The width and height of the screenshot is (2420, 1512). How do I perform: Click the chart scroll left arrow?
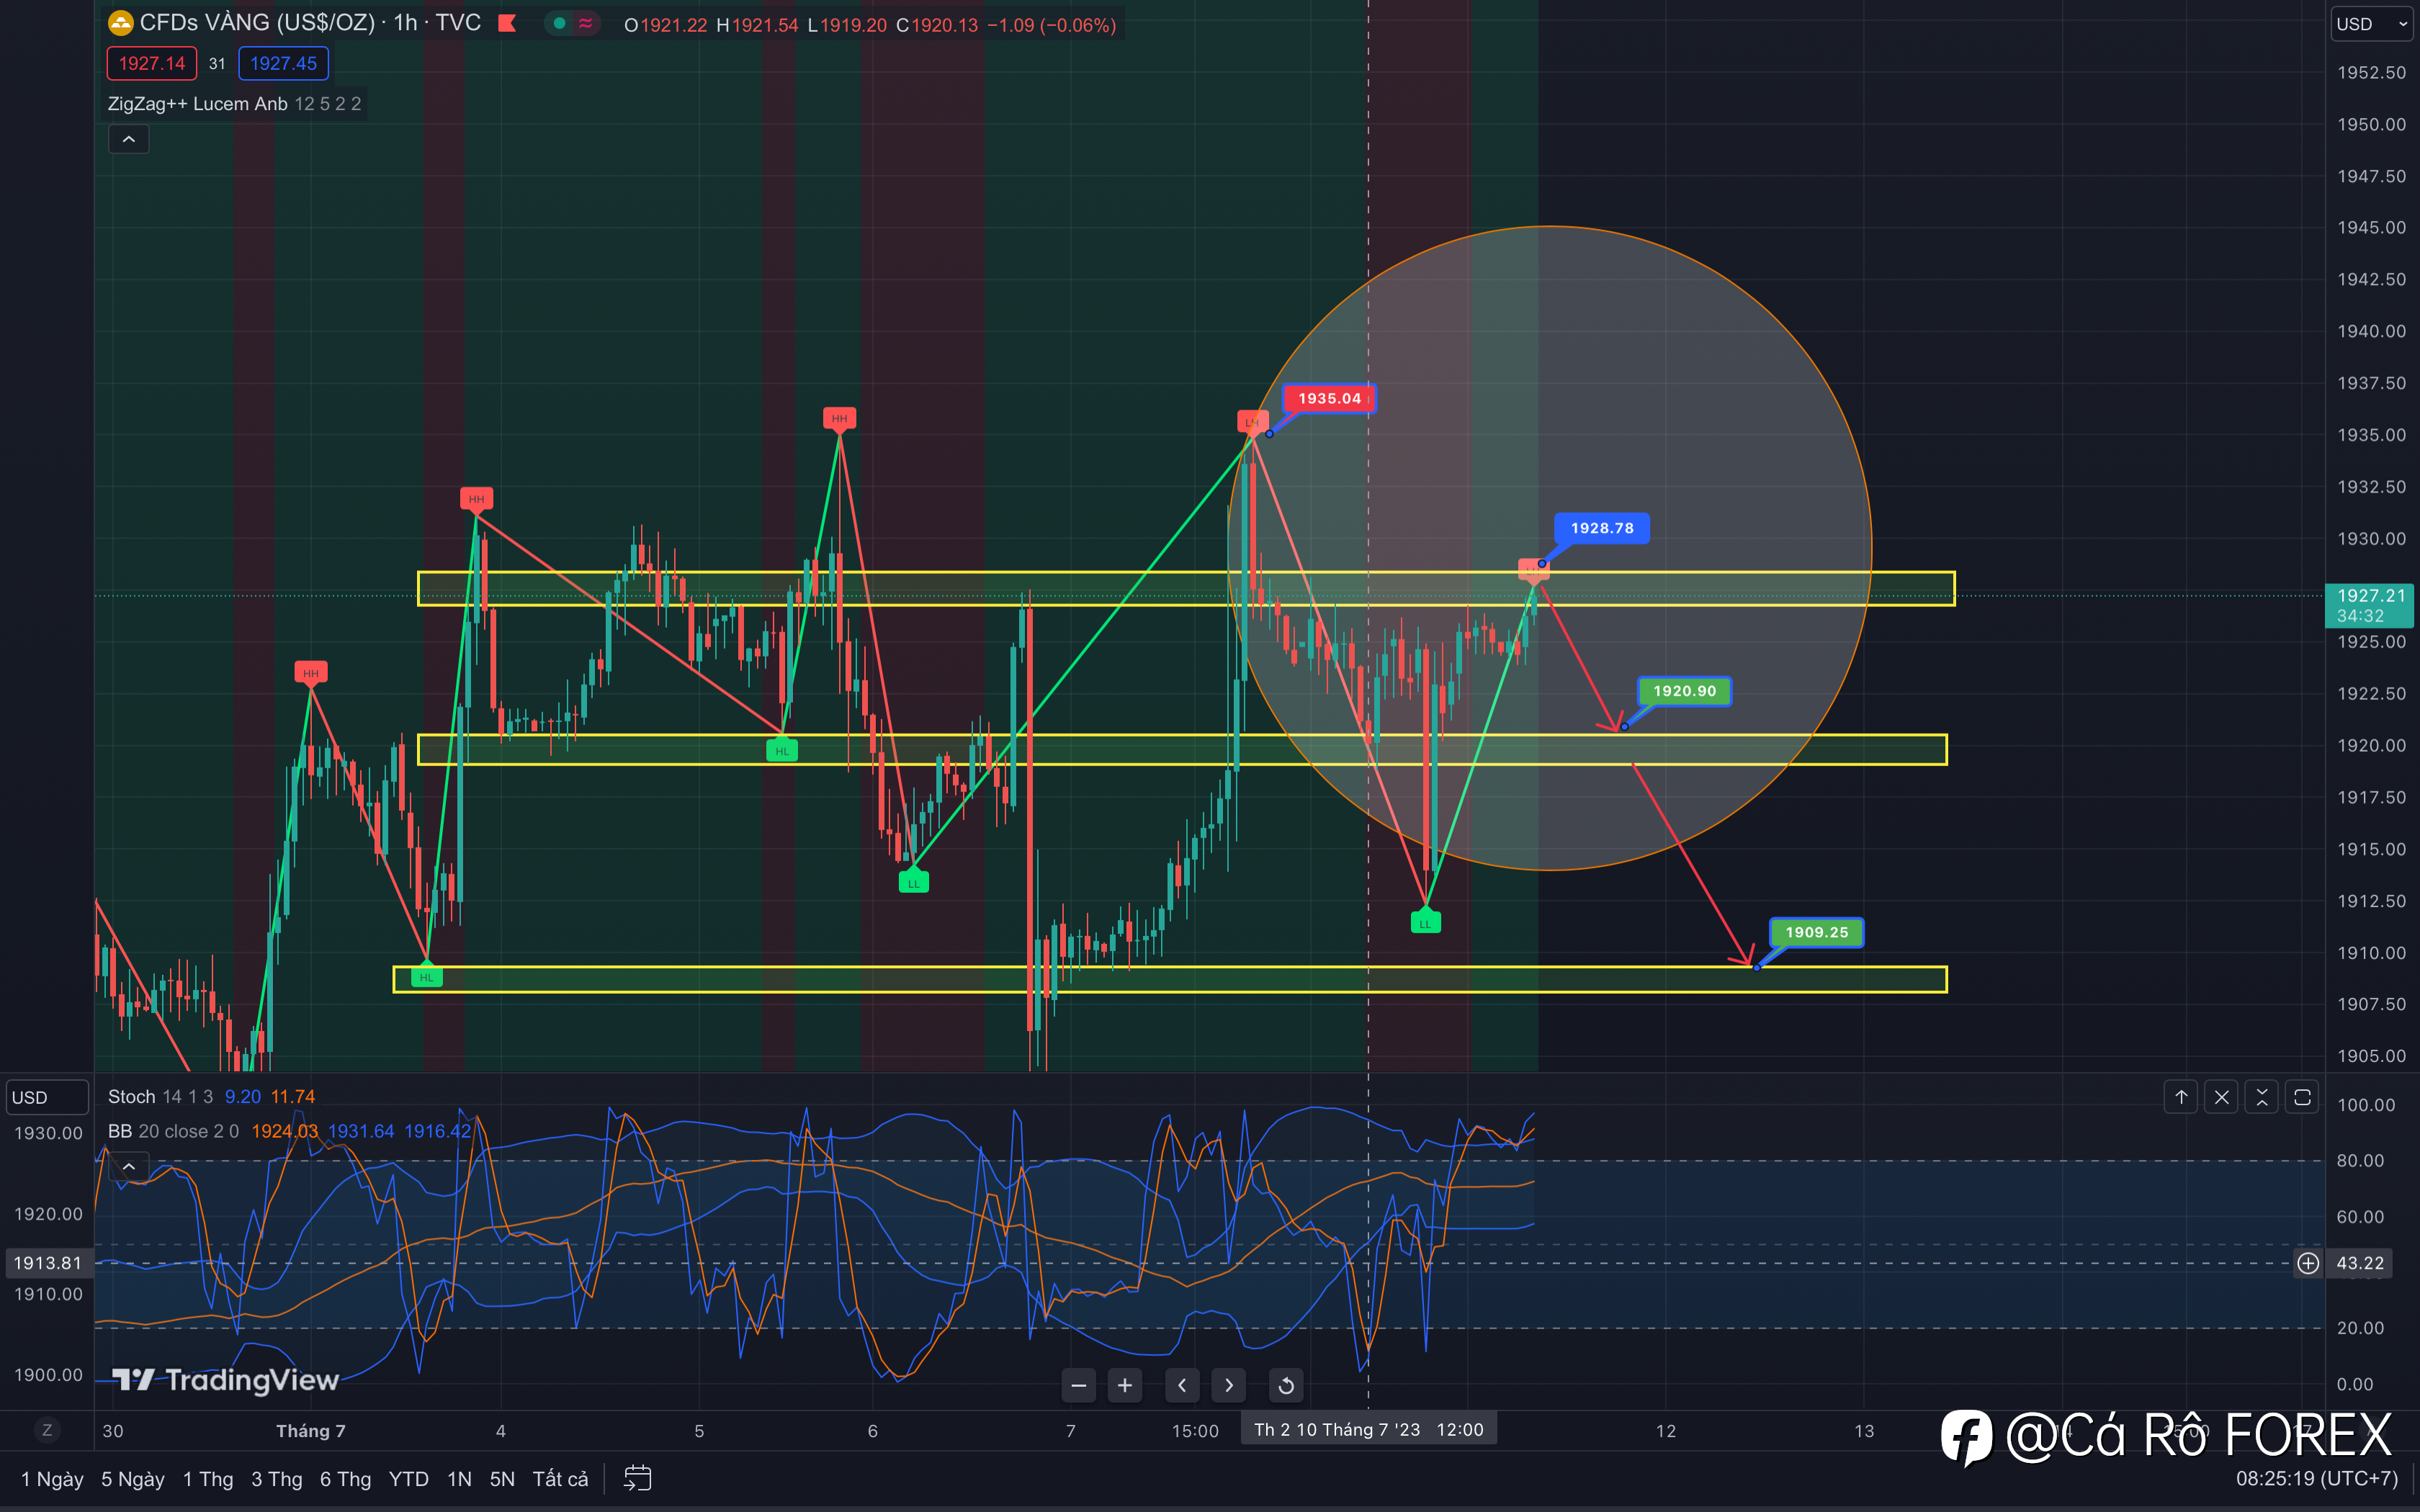(x=1182, y=1385)
